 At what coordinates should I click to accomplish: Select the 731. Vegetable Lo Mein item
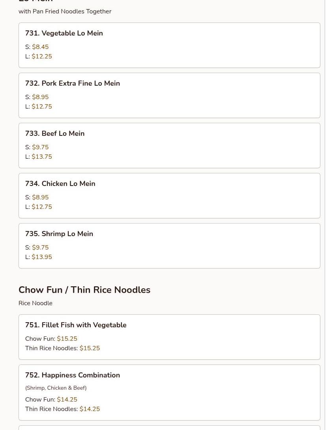click(x=169, y=45)
